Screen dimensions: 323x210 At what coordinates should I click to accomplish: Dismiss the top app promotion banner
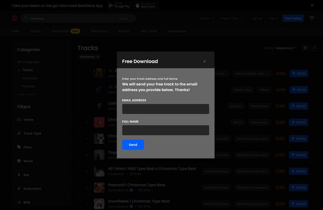312,5
